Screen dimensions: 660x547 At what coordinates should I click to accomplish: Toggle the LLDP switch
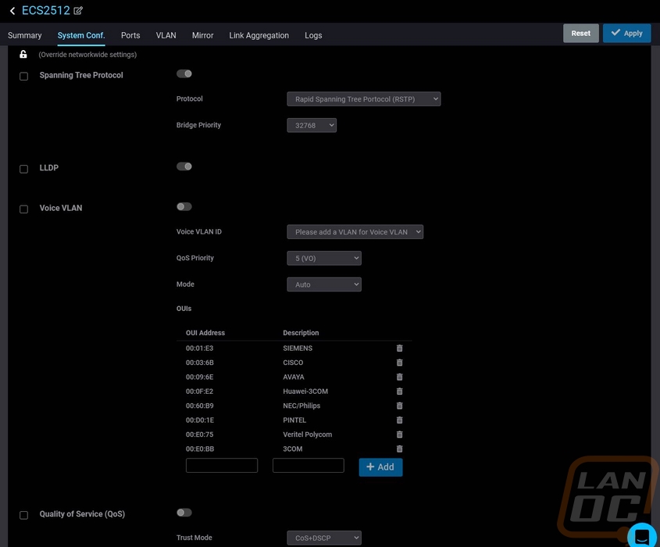coord(184,166)
